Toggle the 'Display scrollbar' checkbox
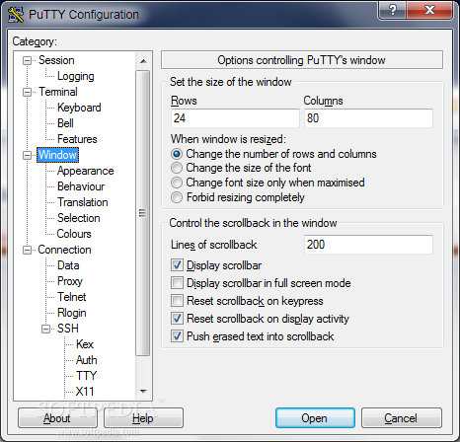The width and height of the screenshot is (460, 442). [177, 265]
